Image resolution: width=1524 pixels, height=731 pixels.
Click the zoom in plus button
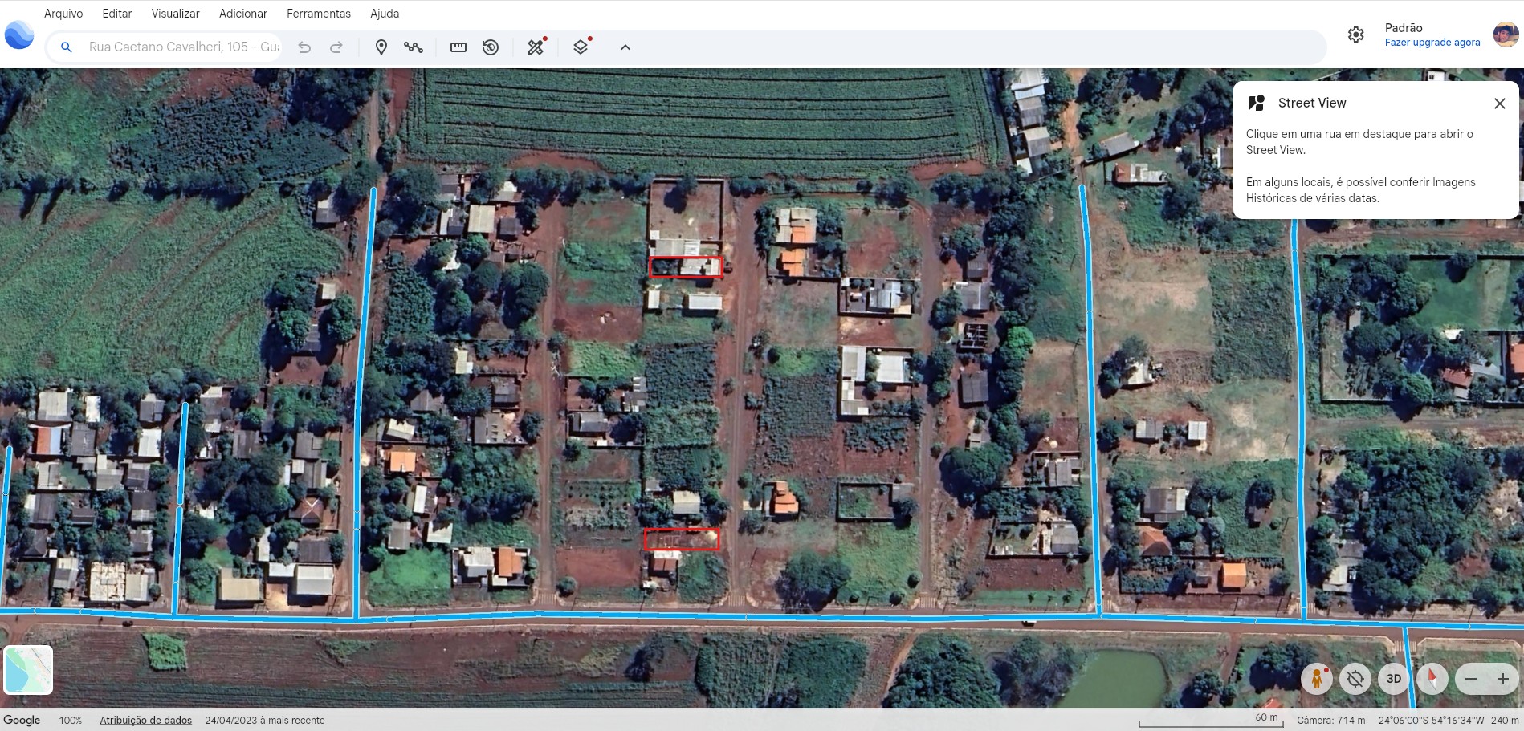[1502, 679]
